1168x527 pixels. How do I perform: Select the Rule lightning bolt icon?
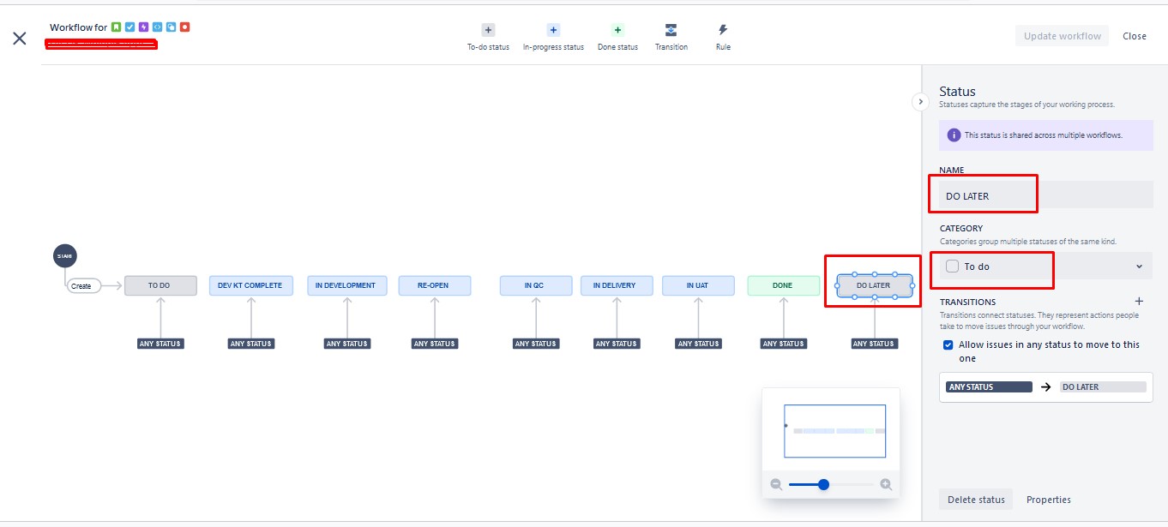click(722, 29)
